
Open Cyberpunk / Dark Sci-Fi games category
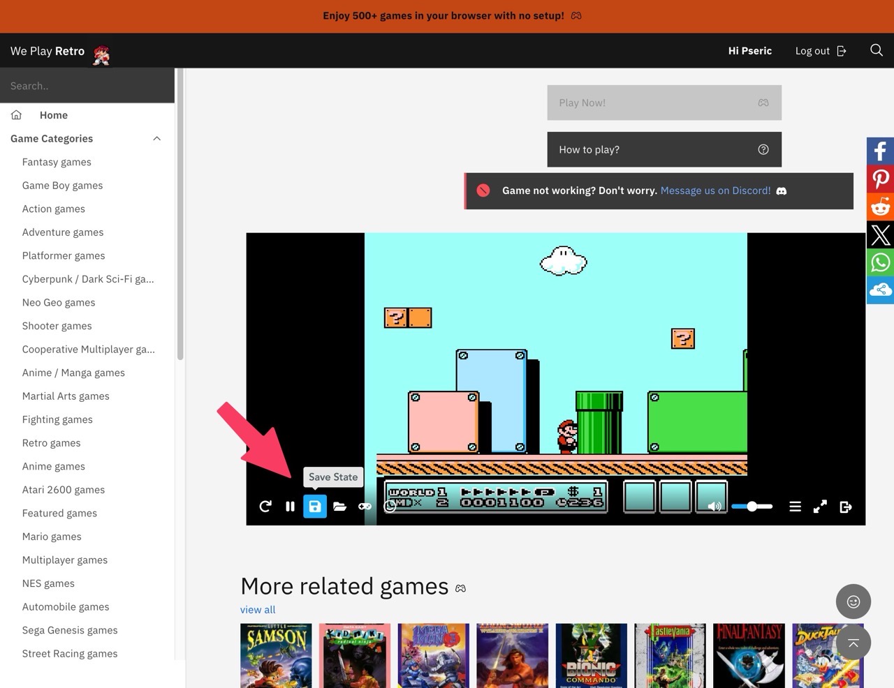[88, 279]
